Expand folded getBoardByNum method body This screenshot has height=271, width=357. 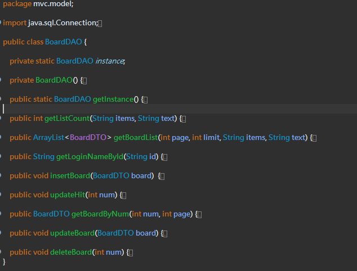click(x=200, y=215)
